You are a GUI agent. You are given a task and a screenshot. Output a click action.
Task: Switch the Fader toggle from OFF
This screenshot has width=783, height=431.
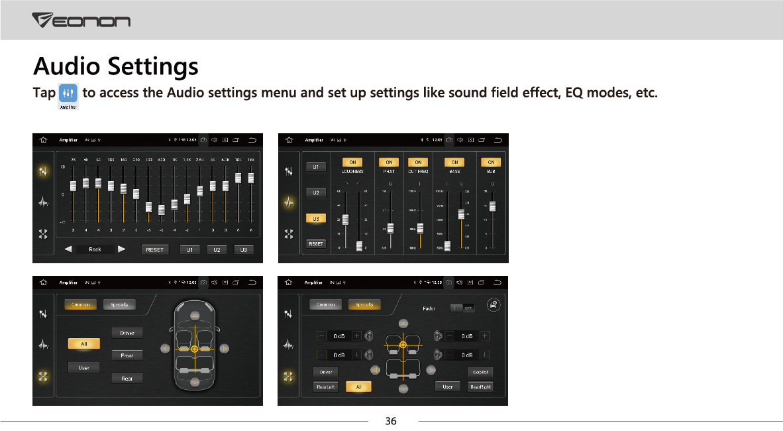[462, 308]
